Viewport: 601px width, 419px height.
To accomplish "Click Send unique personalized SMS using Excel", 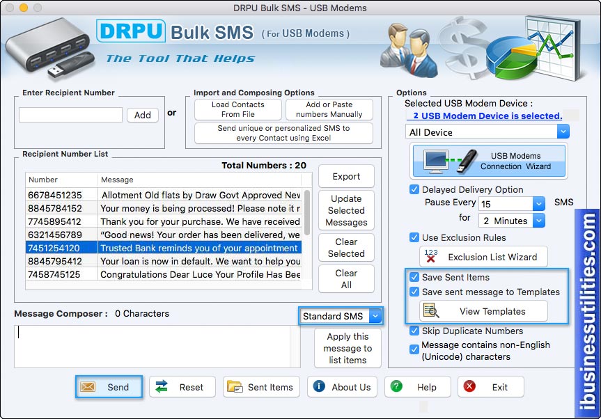I will pos(283,133).
